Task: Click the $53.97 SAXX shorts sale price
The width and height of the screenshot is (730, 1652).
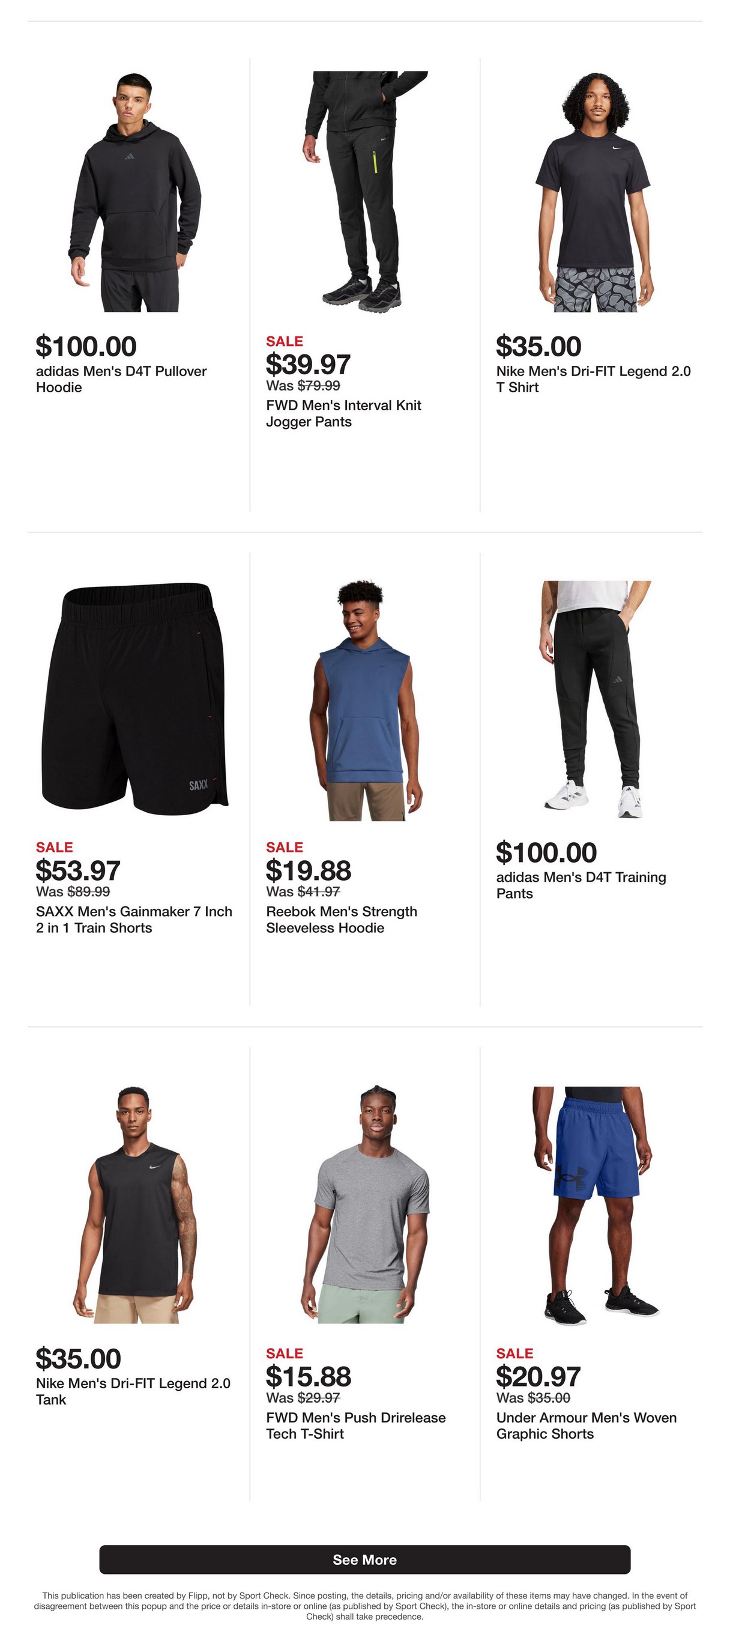Action: [78, 870]
